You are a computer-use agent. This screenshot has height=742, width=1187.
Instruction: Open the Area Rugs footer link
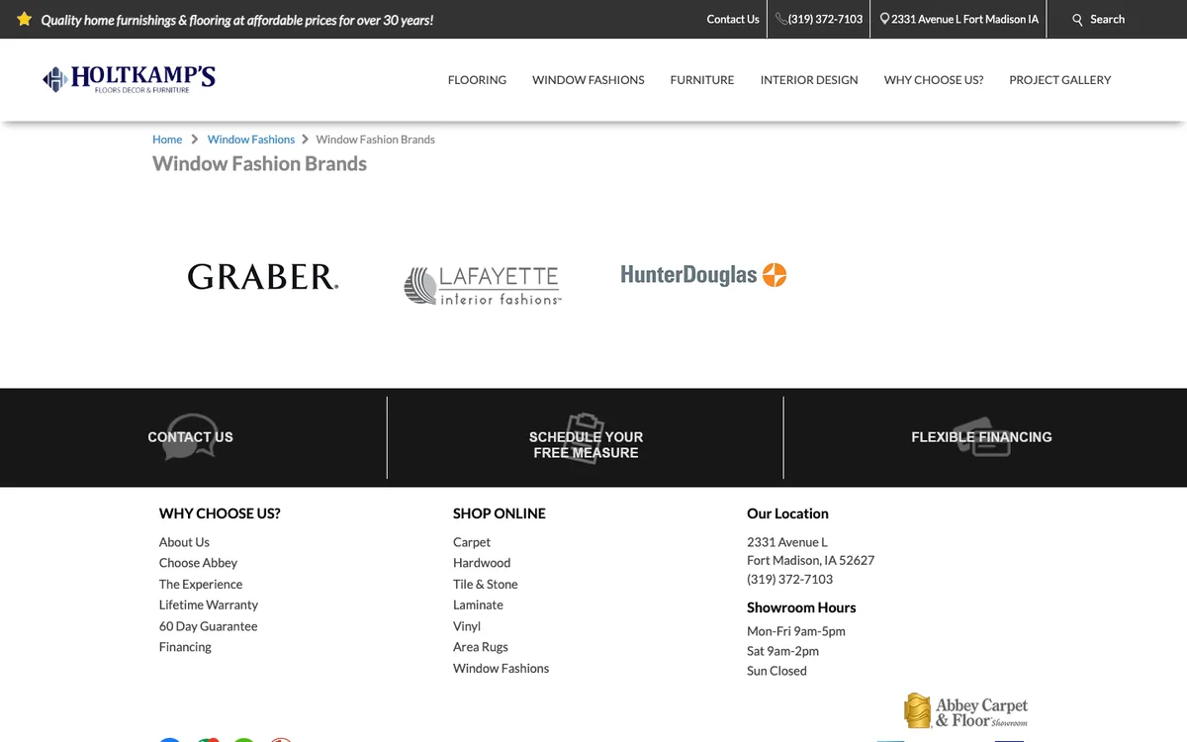coord(481,647)
